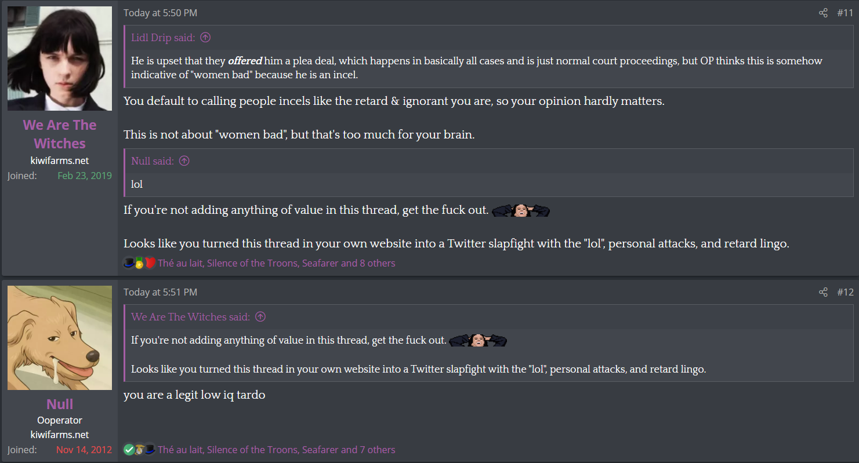Click the up-arrow icon beside "Lidl Drip said:"

click(205, 38)
